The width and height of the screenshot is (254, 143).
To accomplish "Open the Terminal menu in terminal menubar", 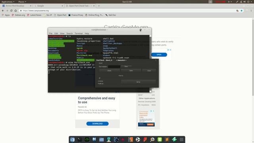I will click(79, 33).
